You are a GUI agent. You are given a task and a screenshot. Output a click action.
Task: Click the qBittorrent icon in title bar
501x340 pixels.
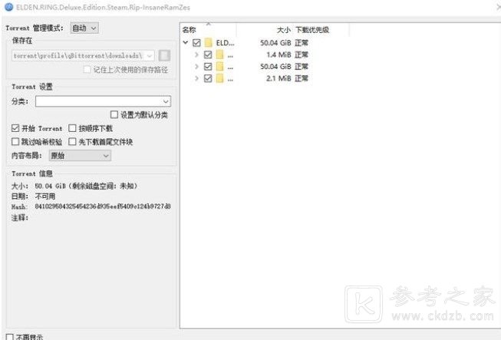point(8,7)
